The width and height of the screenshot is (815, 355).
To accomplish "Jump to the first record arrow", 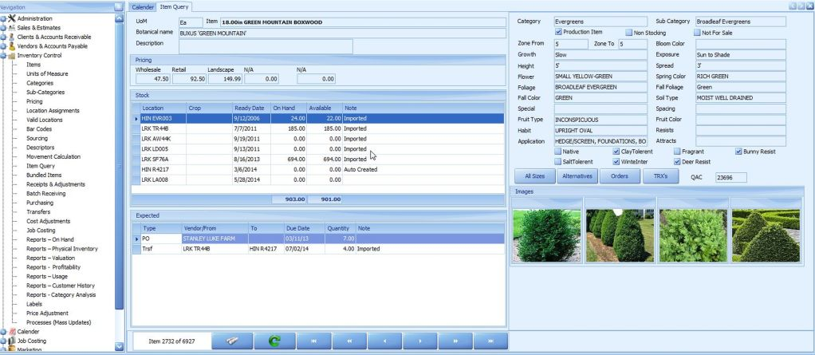I will click(x=313, y=341).
